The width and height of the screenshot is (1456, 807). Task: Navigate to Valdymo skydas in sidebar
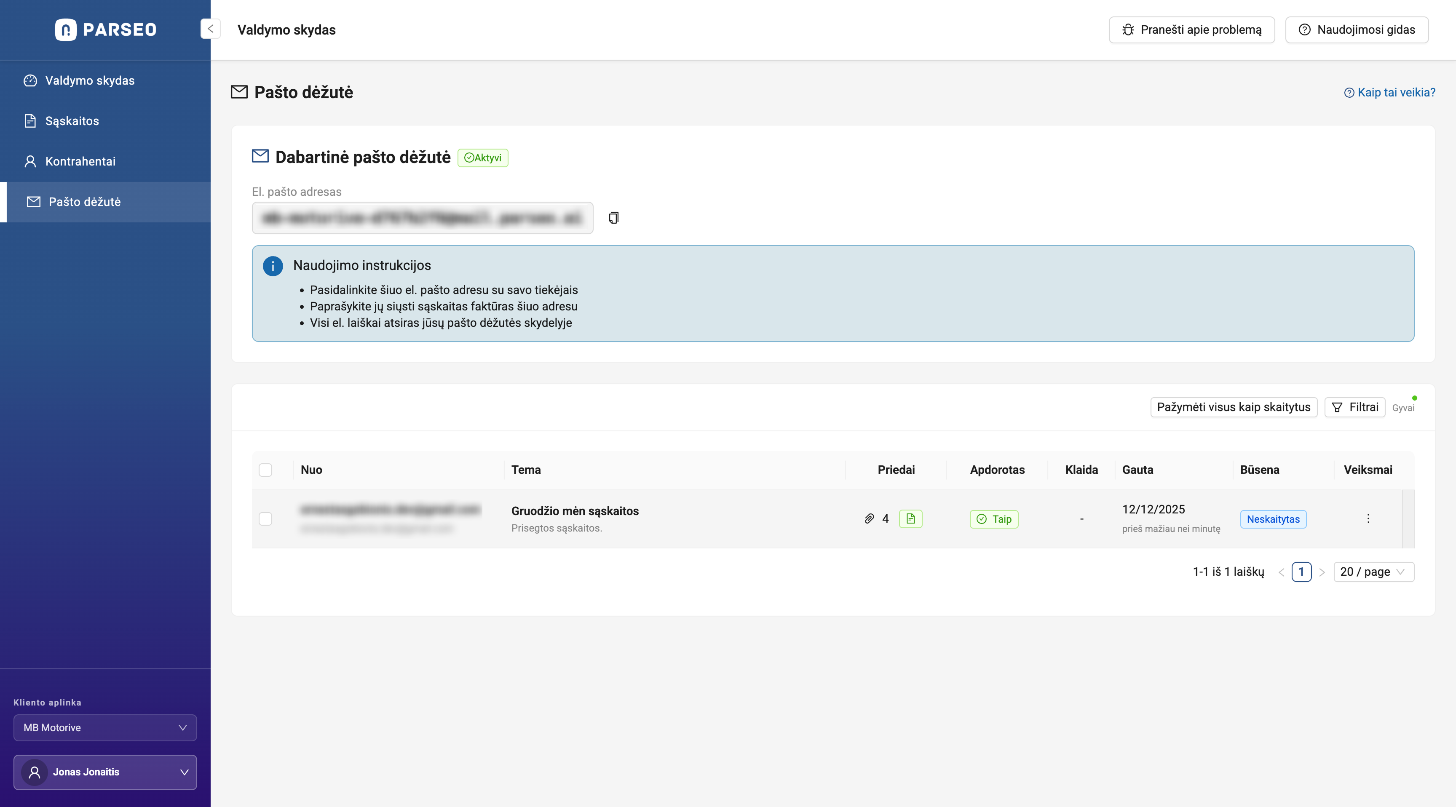click(x=89, y=81)
